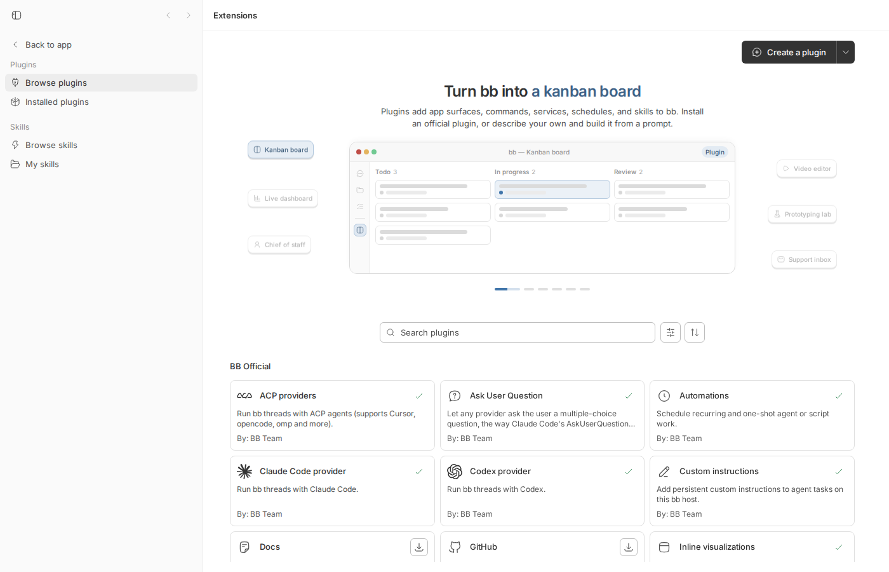Open the Automations plugin card
This screenshot has width=889, height=572.
(x=752, y=415)
